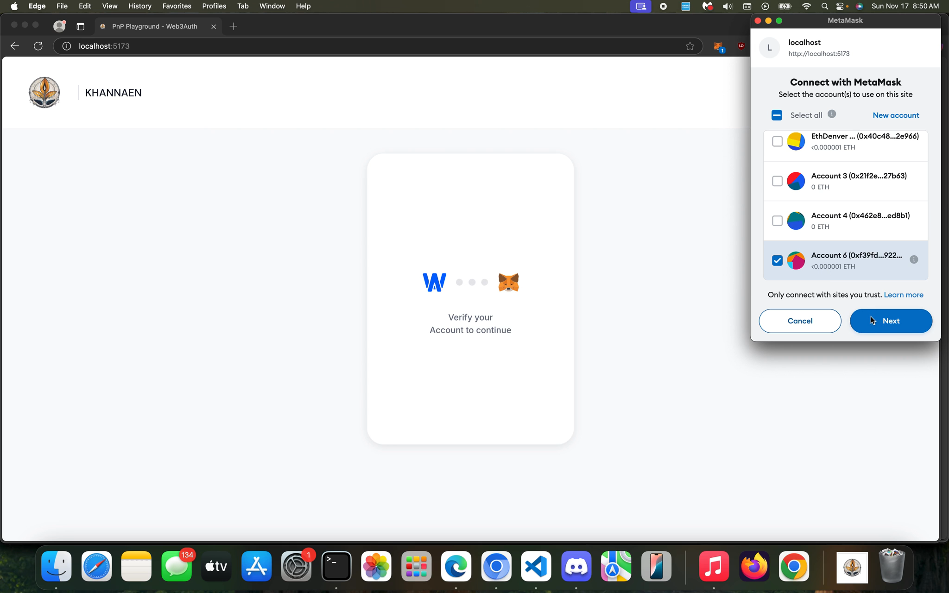This screenshot has width=949, height=593.
Task: Open the Apple menu
Action: pyautogui.click(x=14, y=6)
